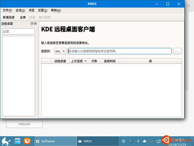Launch the file manager from taskbar
194x146 pixels.
coord(17,141)
